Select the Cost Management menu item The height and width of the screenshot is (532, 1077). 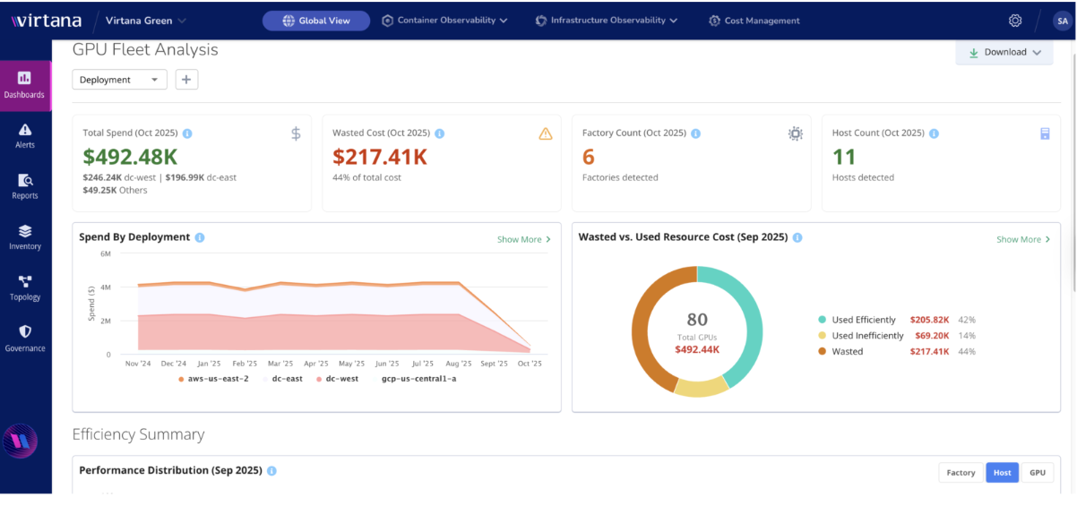pos(754,20)
